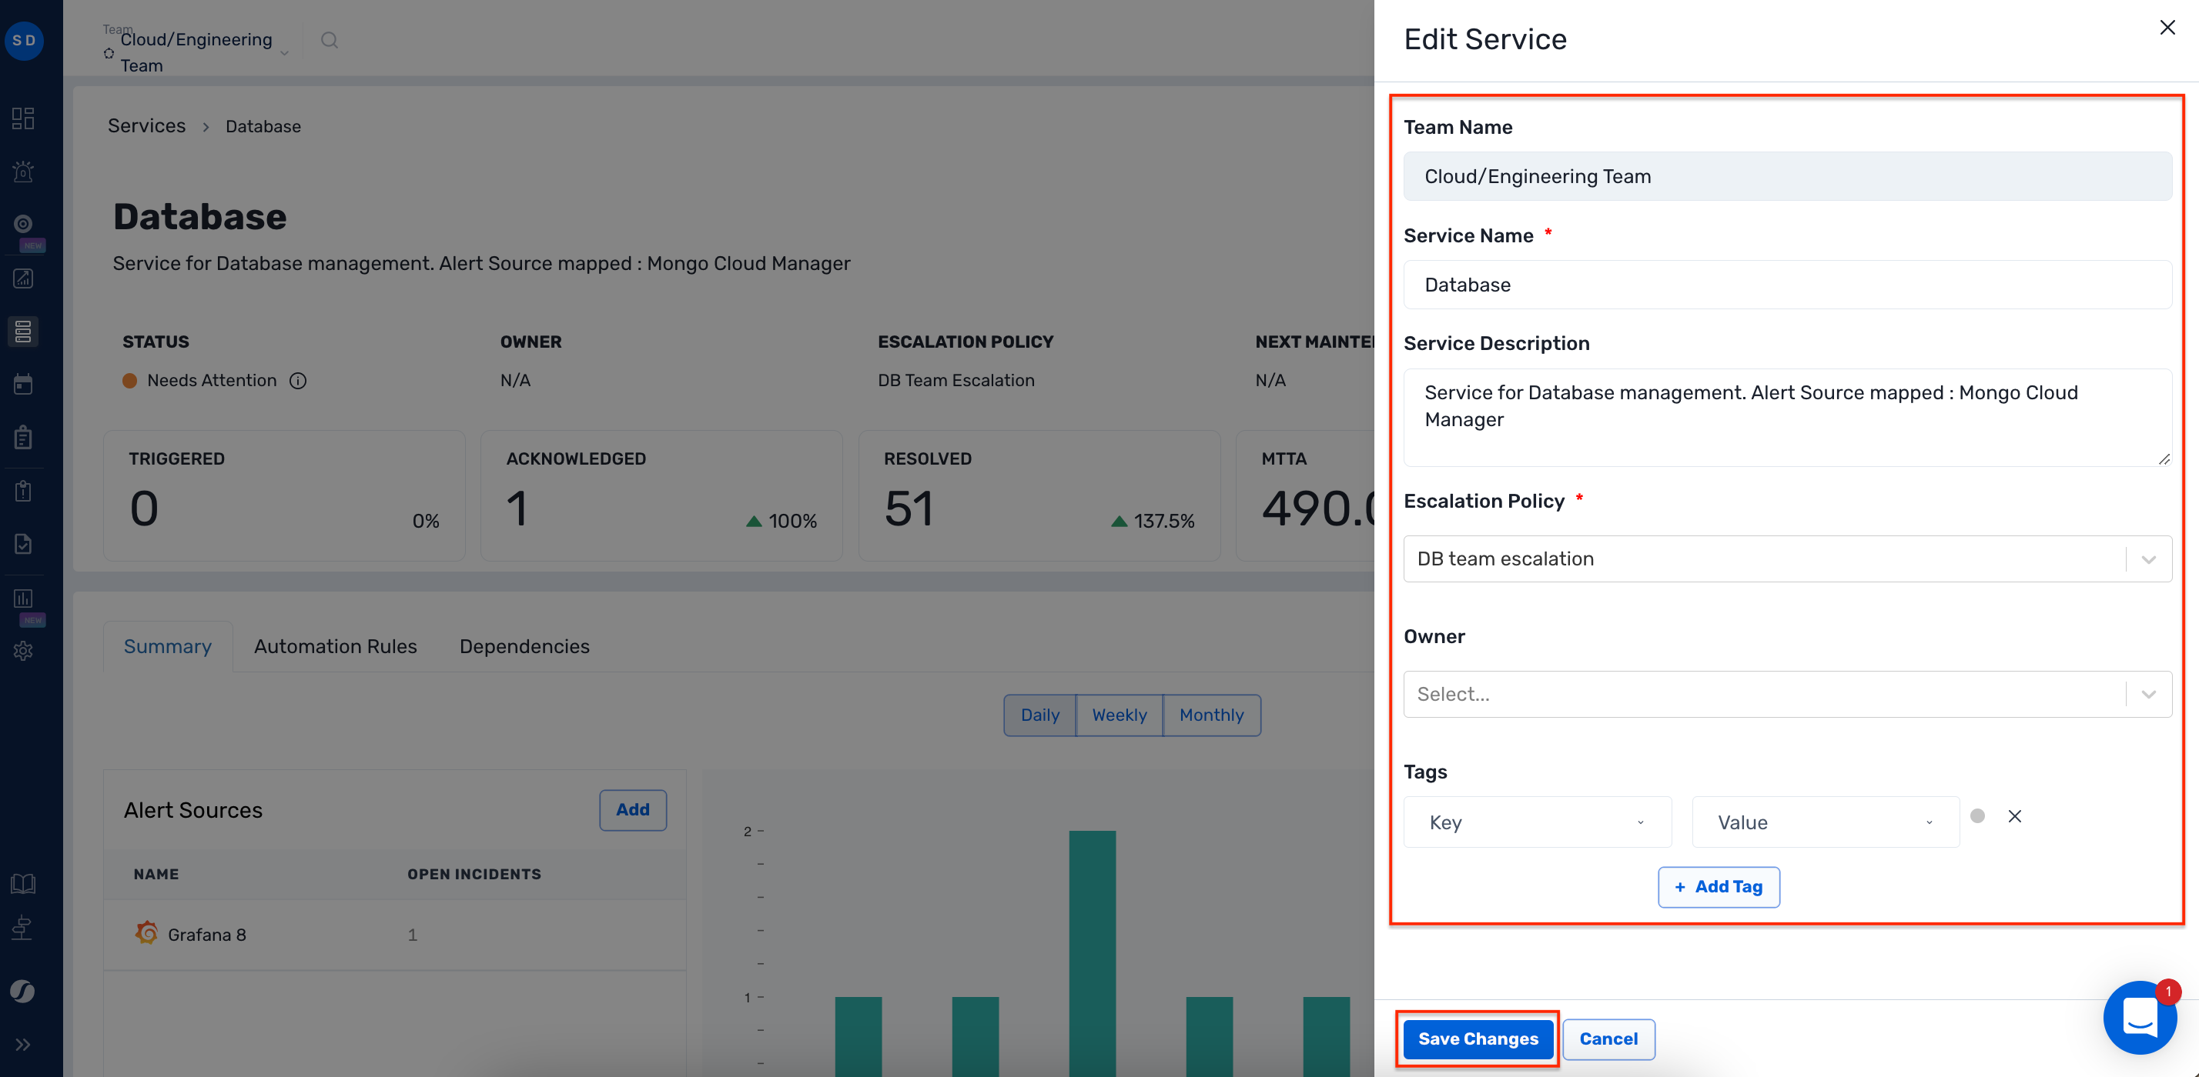Expand the Escalation Policy dropdown

tap(2147, 559)
